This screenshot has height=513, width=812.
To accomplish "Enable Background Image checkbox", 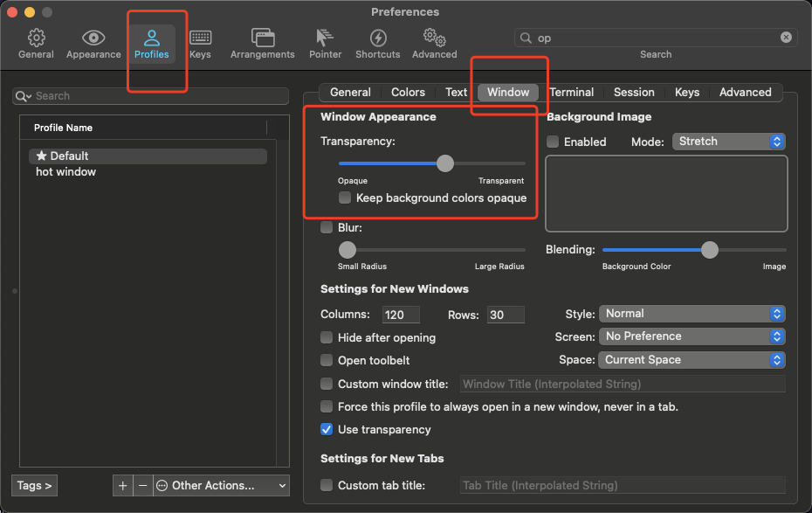I will coord(553,142).
